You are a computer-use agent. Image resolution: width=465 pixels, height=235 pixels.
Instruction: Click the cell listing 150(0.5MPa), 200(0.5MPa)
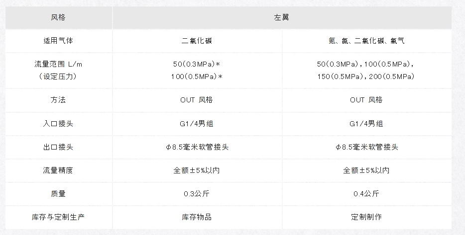point(367,71)
